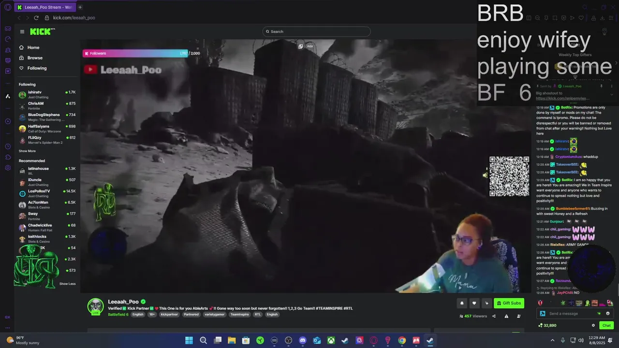Click the 32,890 channel points balance
Image resolution: width=619 pixels, height=348 pixels.
click(x=547, y=325)
